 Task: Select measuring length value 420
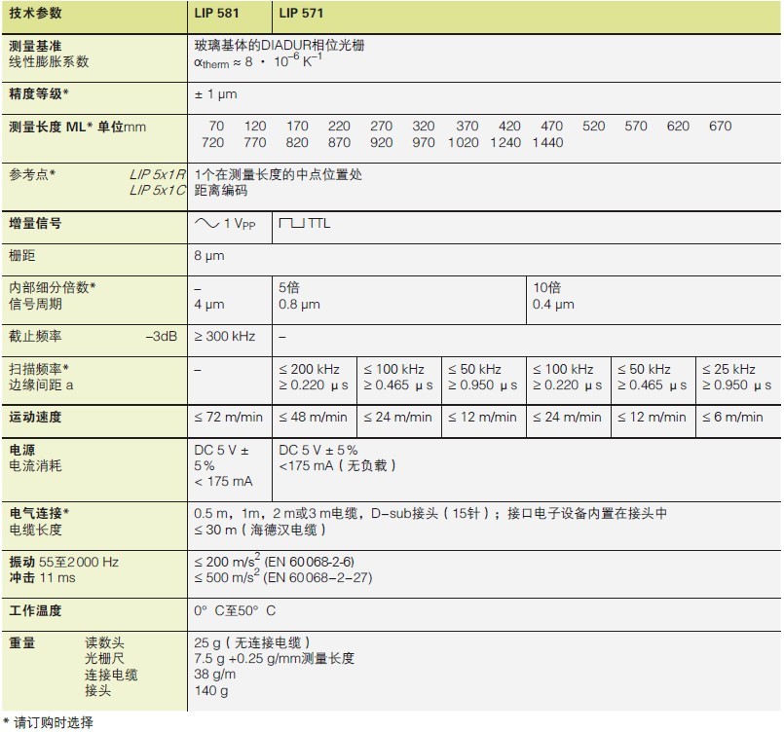tap(509, 126)
